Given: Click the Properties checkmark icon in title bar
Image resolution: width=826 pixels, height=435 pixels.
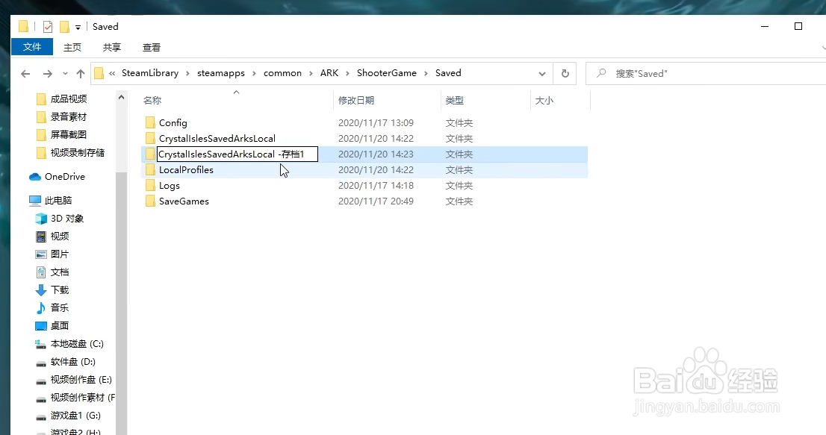Looking at the screenshot, I should click(x=48, y=26).
